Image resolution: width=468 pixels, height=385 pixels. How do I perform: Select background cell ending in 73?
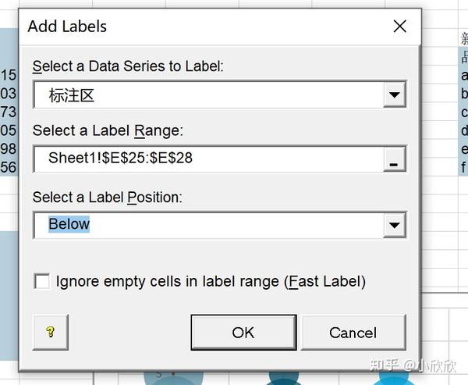(x=9, y=112)
